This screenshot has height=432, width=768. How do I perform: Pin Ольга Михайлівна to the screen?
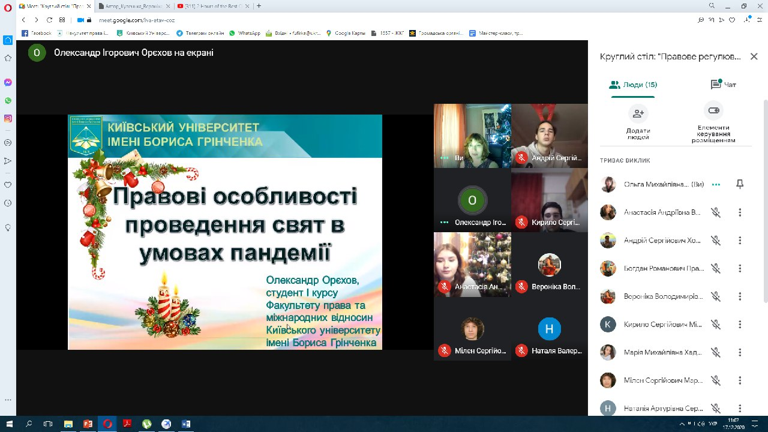click(740, 185)
